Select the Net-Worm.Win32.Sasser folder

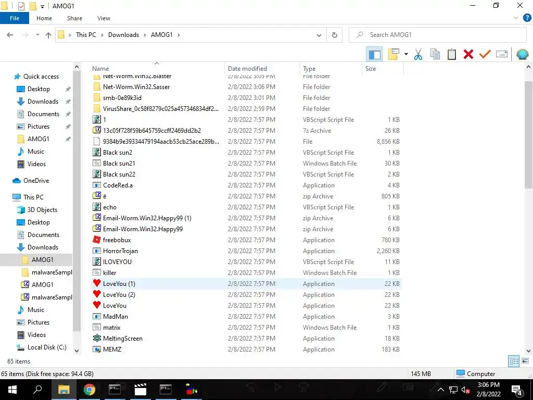(x=246, y=87)
